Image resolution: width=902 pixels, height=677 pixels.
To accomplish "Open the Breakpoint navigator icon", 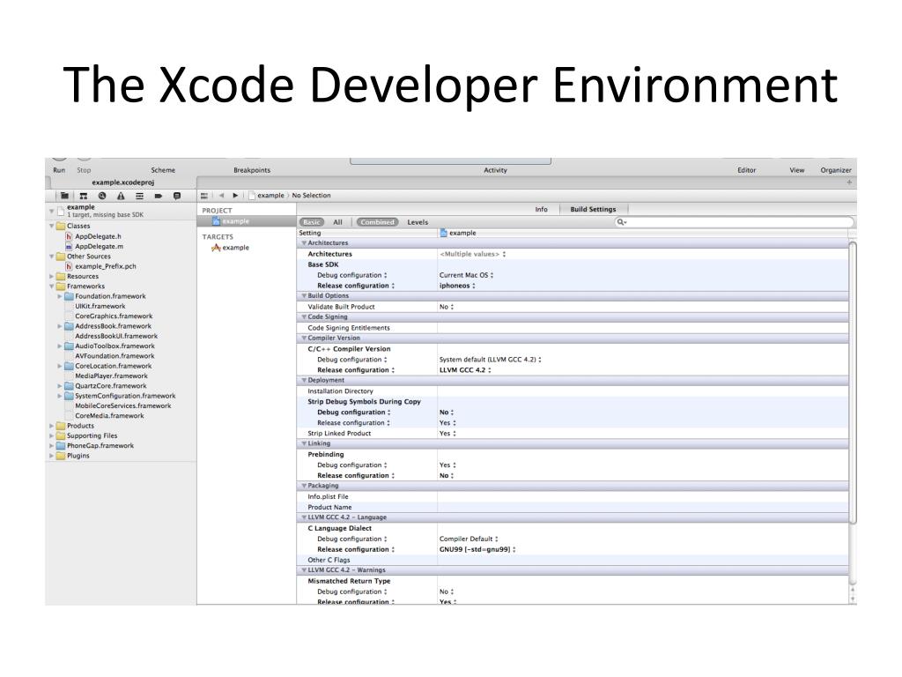I will click(159, 196).
